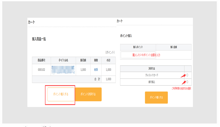Click the 決済方法 table header
The image size is (220, 127).
(152, 68)
